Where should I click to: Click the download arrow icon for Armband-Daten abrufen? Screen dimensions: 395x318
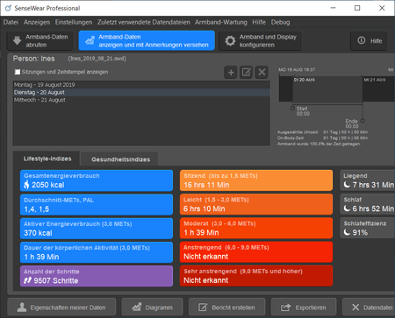coord(17,40)
